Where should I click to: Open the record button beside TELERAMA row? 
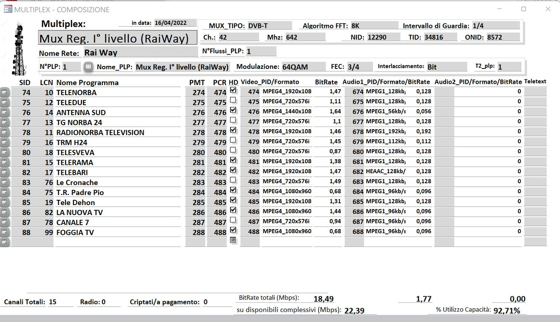coord(5,162)
